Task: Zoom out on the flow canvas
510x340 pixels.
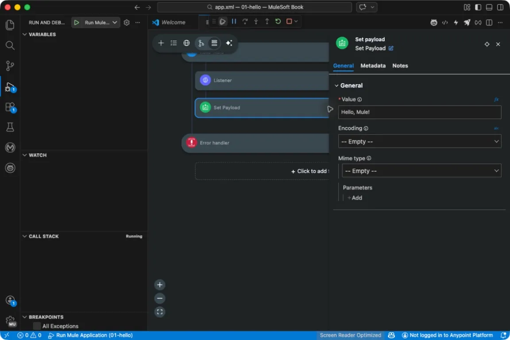Action: tap(160, 298)
